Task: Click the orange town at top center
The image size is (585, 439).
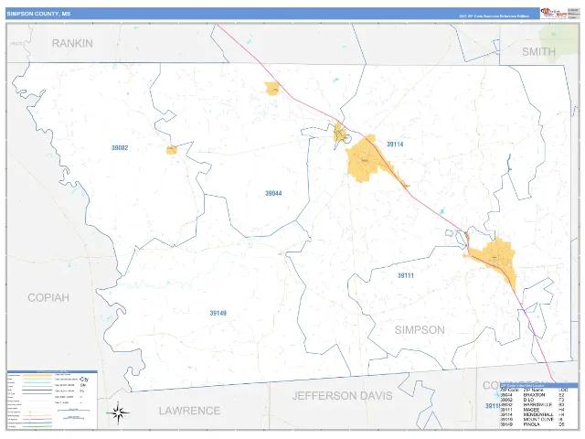Action: coord(272,89)
